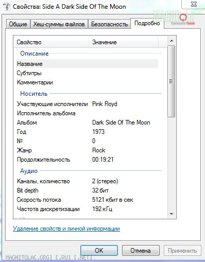This screenshot has width=205, height=262.
Task: Click the track number value 0
Action: pyautogui.click(x=94, y=141)
